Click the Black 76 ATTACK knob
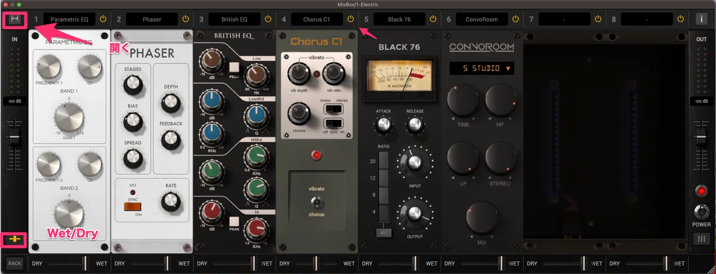This screenshot has height=274, width=716. (x=385, y=124)
